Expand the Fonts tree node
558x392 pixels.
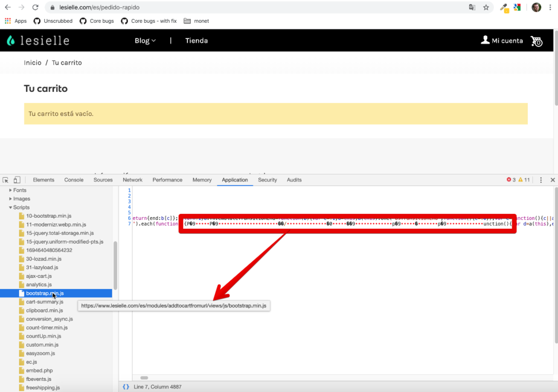pos(11,190)
